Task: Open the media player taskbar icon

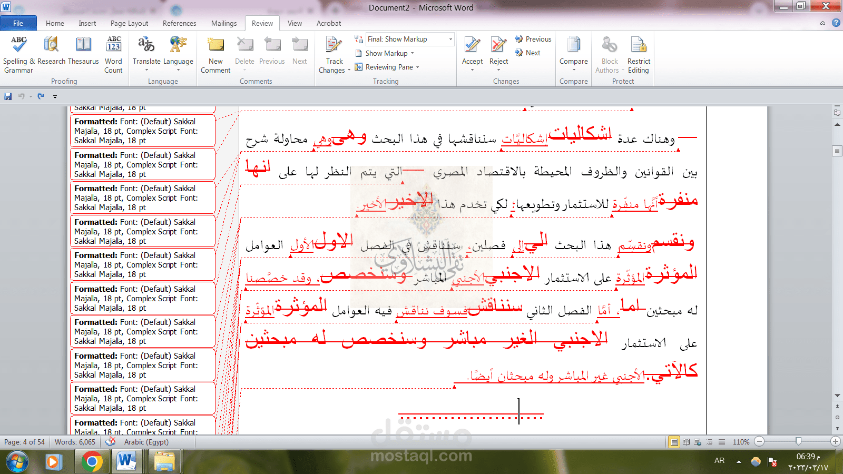Action: point(53,462)
